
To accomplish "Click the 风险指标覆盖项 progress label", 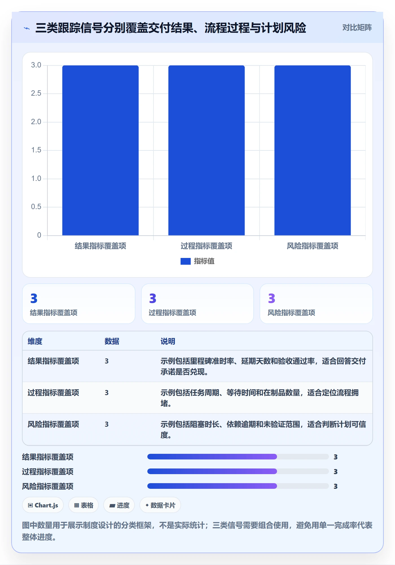I will click(x=48, y=486).
